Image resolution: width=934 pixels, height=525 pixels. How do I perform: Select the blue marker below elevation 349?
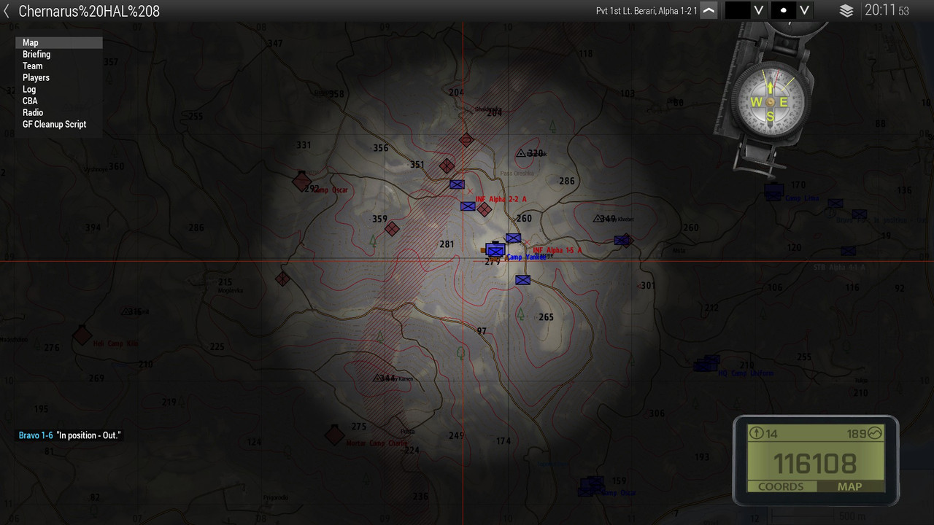click(x=622, y=240)
